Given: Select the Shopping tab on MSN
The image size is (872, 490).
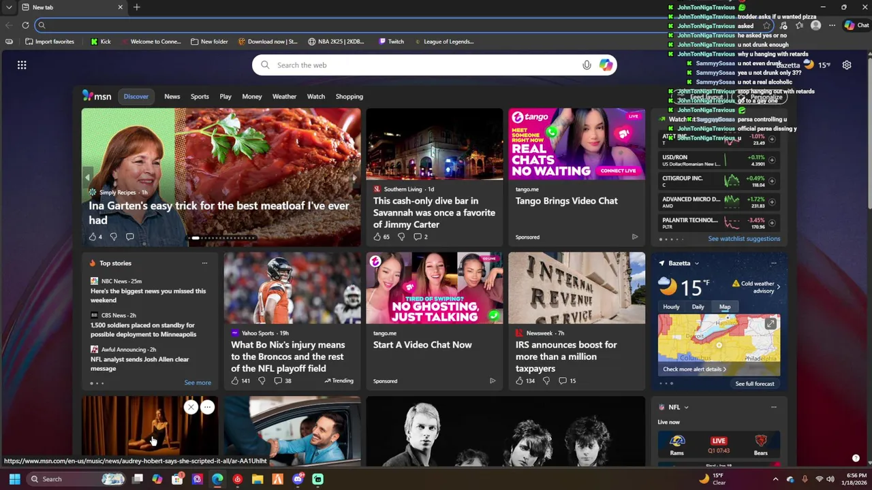Looking at the screenshot, I should pyautogui.click(x=349, y=97).
